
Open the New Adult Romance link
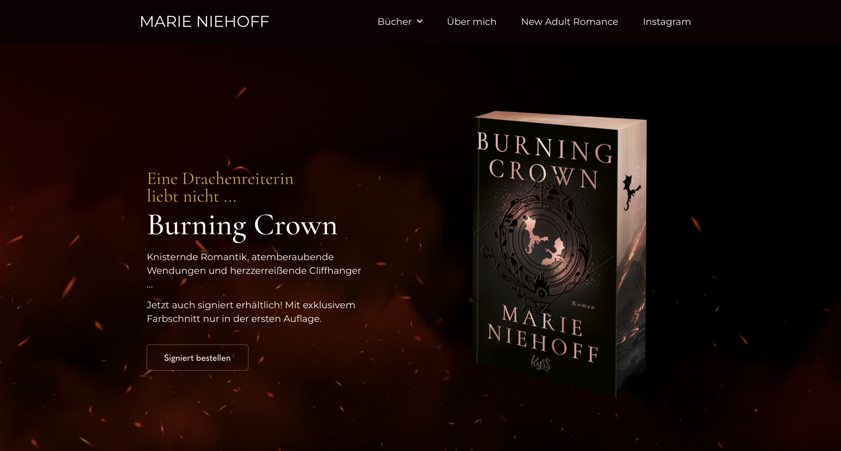point(570,21)
